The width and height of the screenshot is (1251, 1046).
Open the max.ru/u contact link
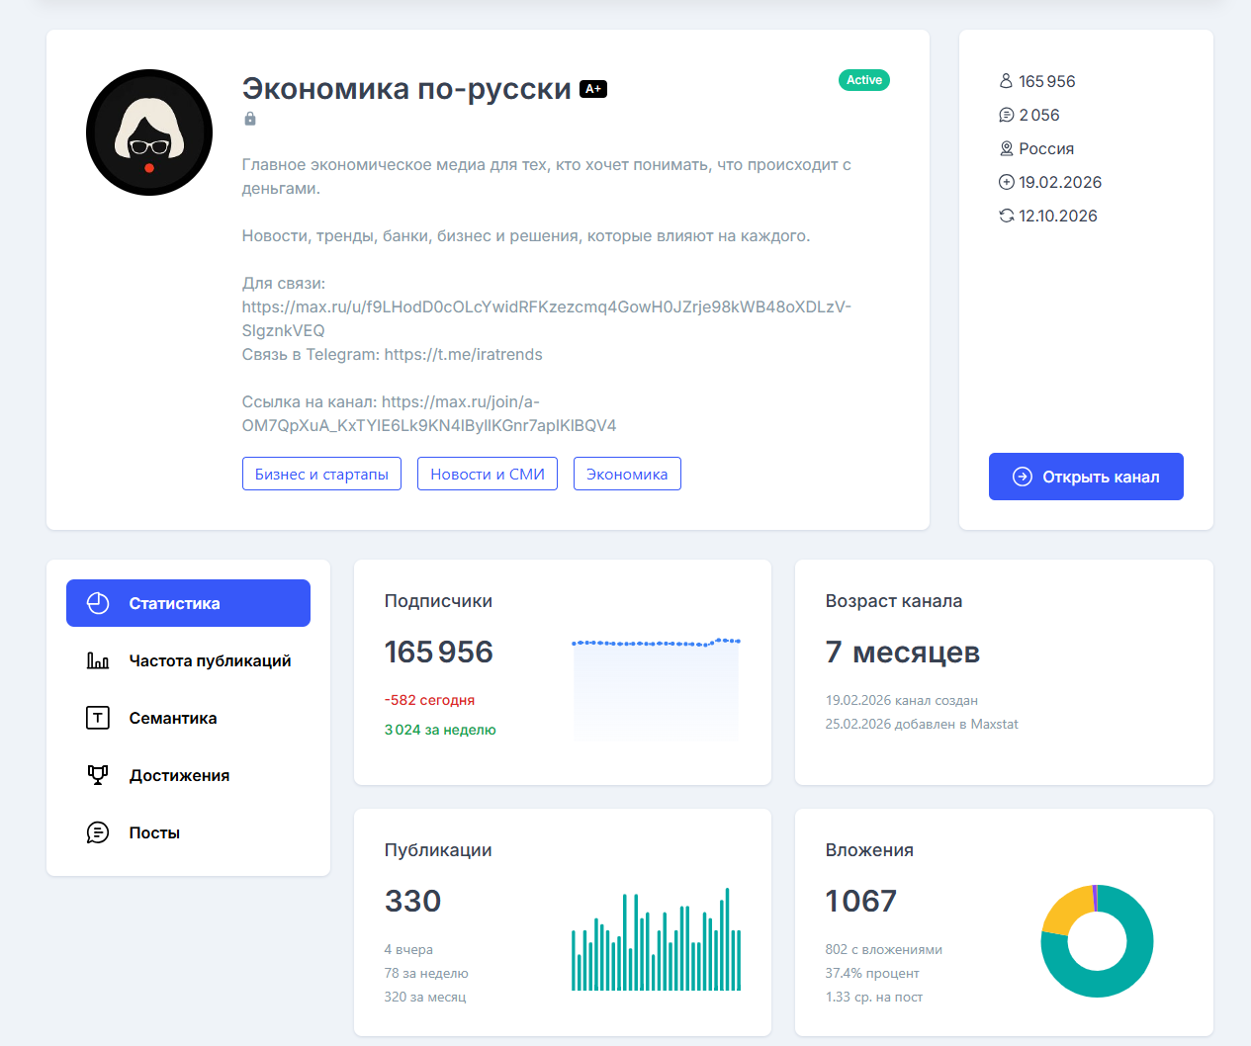click(547, 318)
